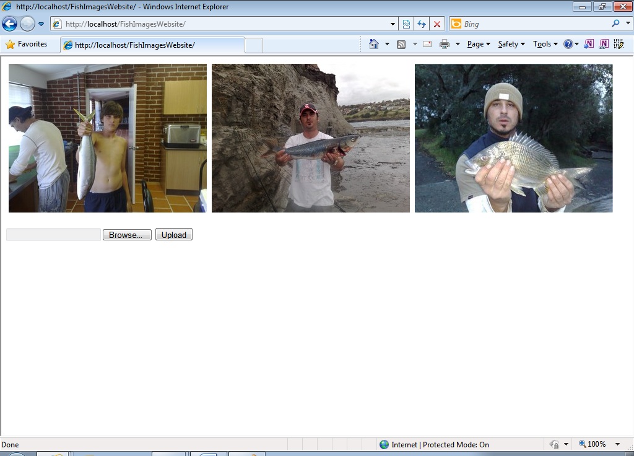Click the blue Help question mark icon
This screenshot has height=456, width=634.
click(568, 44)
